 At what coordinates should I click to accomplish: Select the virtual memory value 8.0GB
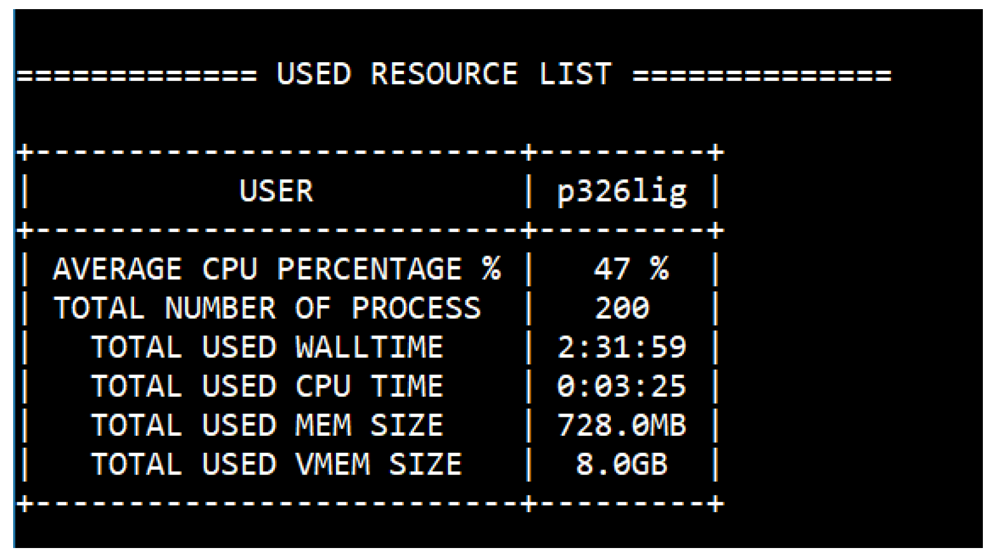[622, 464]
